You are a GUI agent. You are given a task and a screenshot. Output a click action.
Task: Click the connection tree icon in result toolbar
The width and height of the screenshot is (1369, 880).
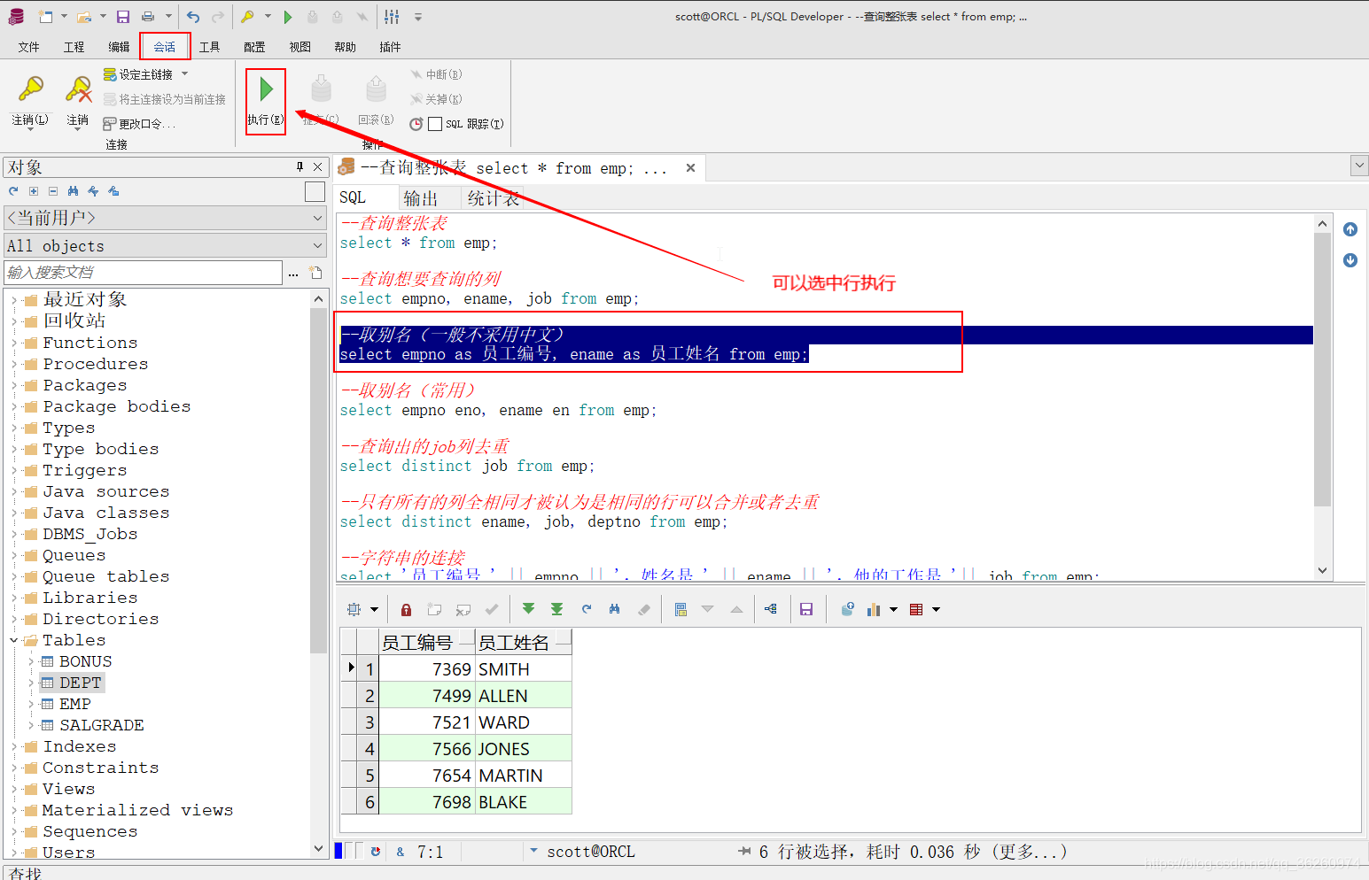770,609
